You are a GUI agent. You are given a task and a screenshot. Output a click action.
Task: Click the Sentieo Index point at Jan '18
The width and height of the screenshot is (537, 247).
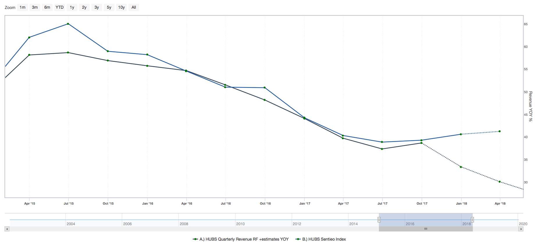[461, 134]
